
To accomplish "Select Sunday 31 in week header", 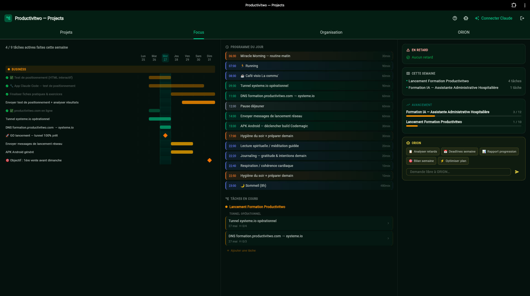I will point(210,58).
